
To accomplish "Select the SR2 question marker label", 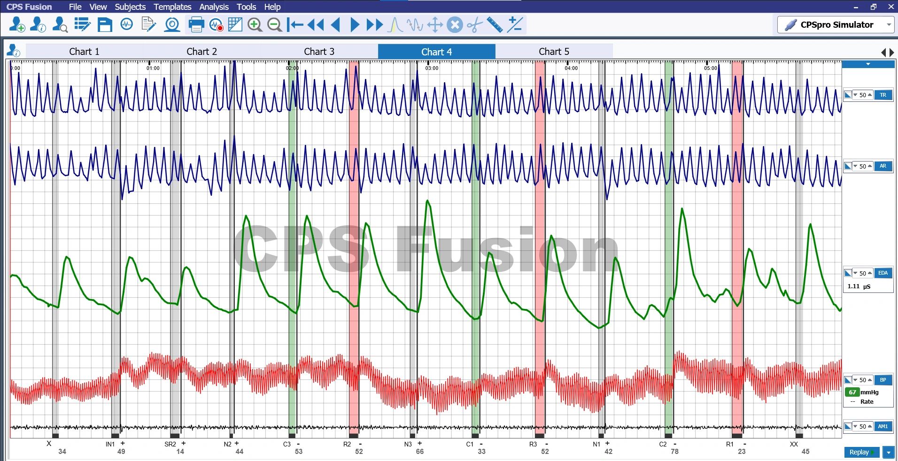I will pos(170,444).
